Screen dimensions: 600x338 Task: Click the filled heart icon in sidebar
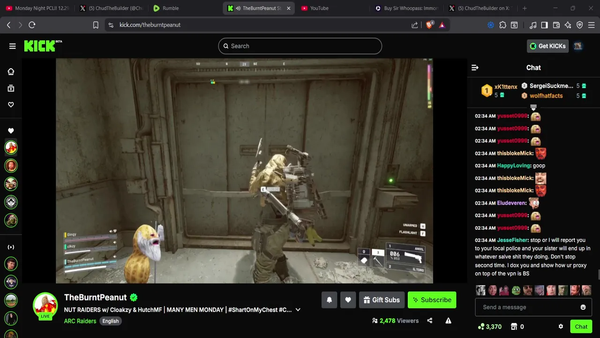tap(11, 131)
